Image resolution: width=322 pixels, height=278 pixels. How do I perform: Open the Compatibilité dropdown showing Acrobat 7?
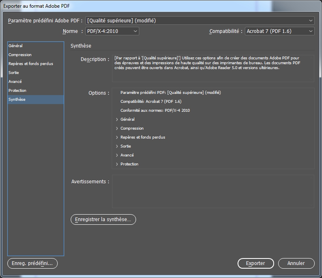pos(279,31)
